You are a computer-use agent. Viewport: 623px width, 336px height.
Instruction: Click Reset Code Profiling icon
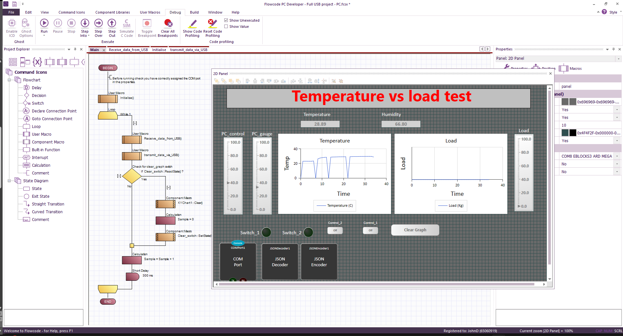[212, 23]
